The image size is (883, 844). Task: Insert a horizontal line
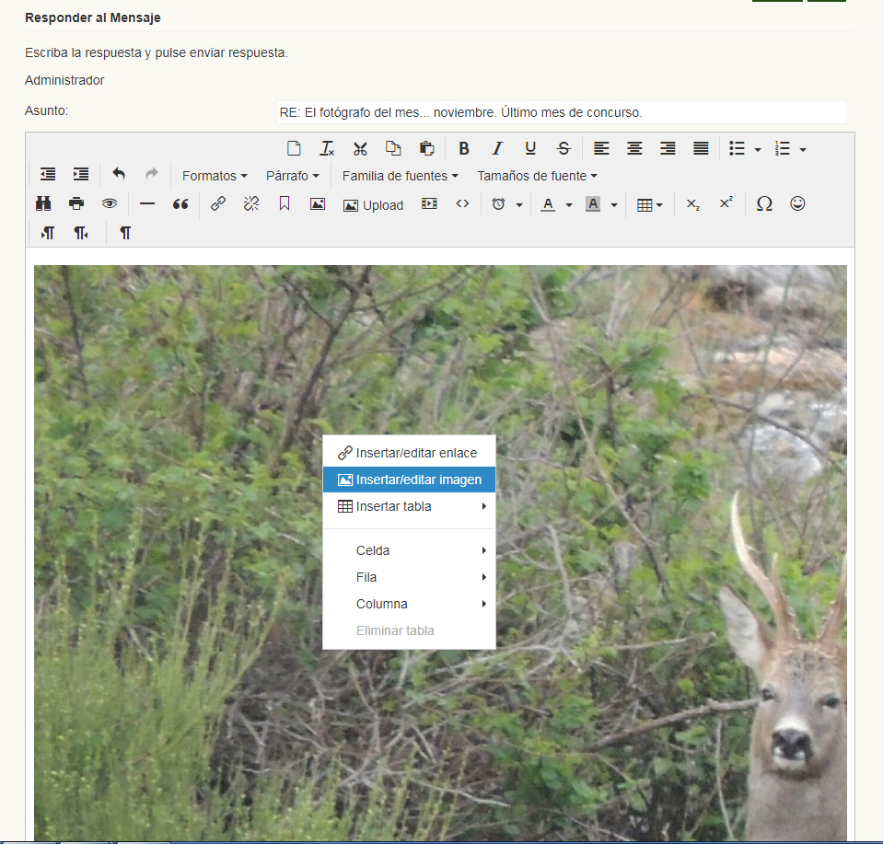click(147, 203)
